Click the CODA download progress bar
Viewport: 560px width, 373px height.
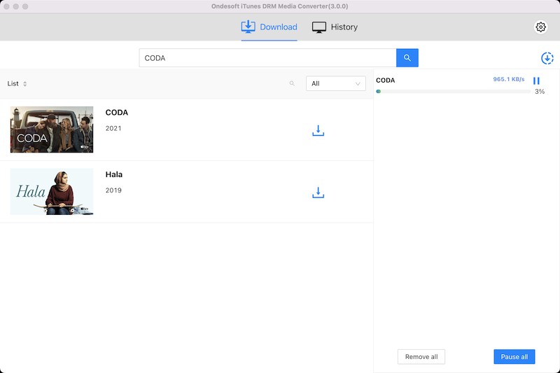(453, 92)
